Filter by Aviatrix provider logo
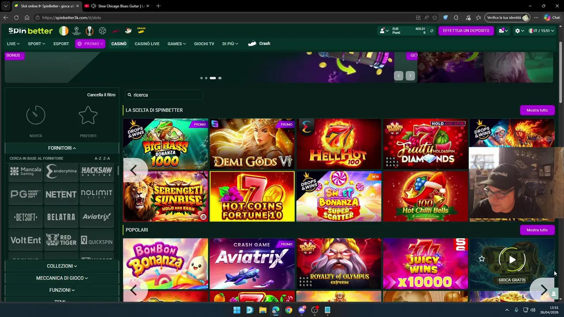 pos(97,217)
